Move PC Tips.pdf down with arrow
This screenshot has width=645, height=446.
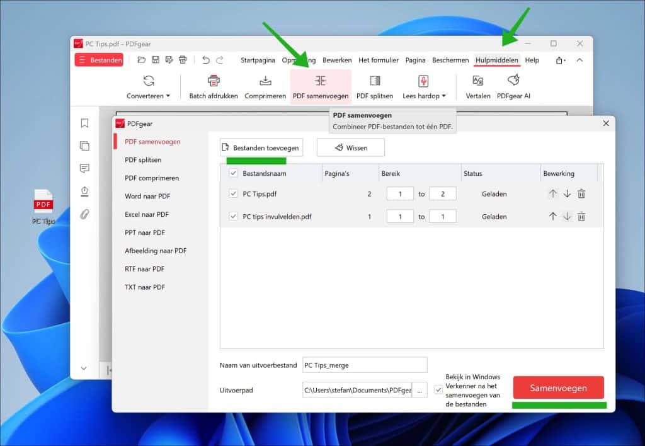click(567, 193)
